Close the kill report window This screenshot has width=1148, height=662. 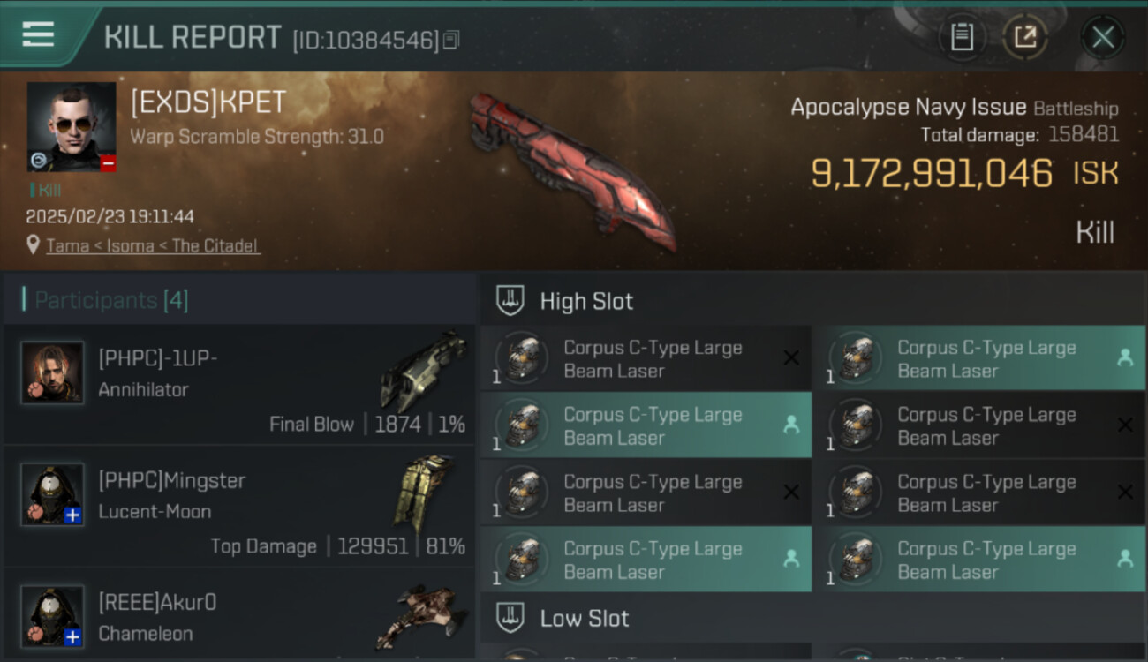[1103, 37]
